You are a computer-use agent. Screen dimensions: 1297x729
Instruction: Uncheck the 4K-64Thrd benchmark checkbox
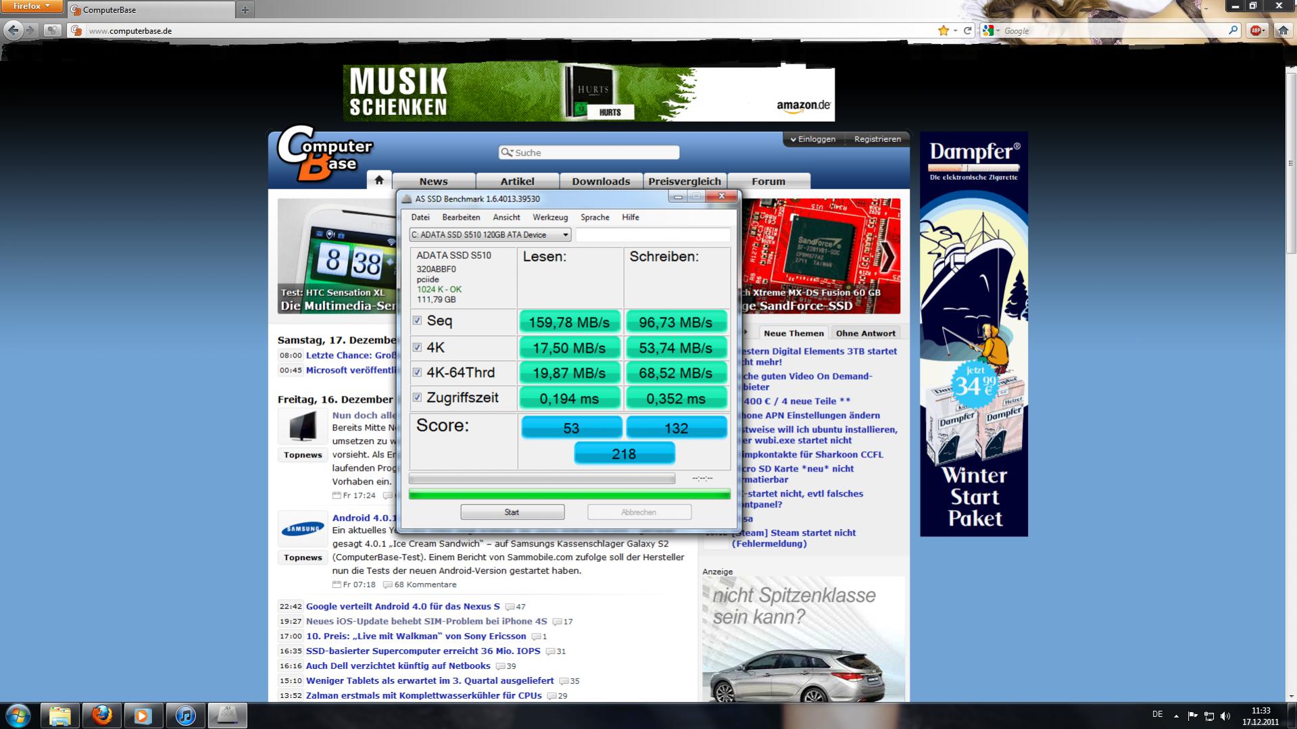tap(417, 372)
